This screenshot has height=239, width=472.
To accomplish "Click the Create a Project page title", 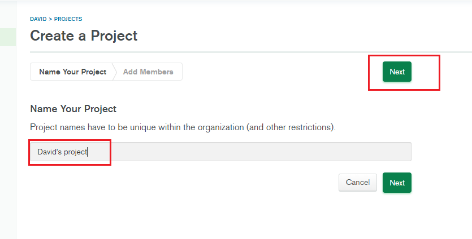I will [84, 36].
